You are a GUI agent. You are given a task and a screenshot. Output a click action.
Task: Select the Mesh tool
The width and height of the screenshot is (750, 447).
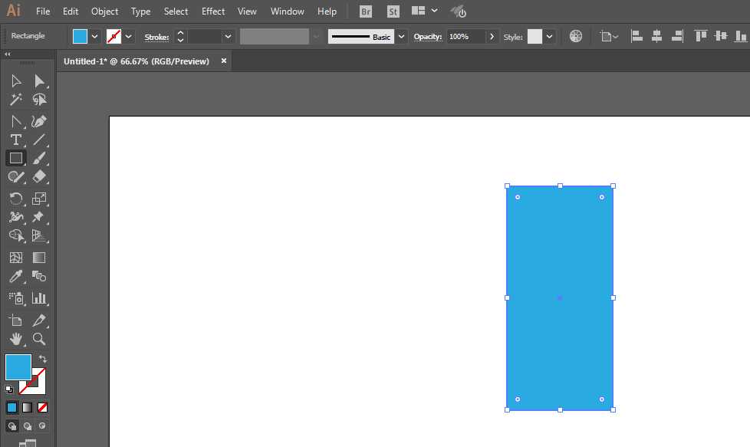click(x=16, y=258)
